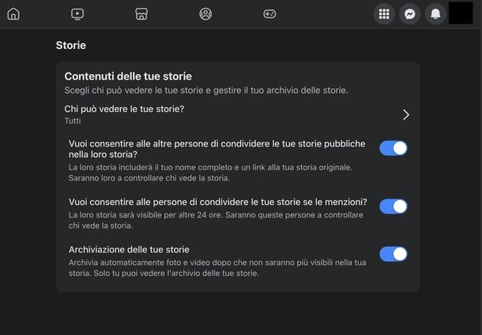Viewport: 482px width, 335px height.
Task: Click the "Storie" page title
Action: pos(71,46)
